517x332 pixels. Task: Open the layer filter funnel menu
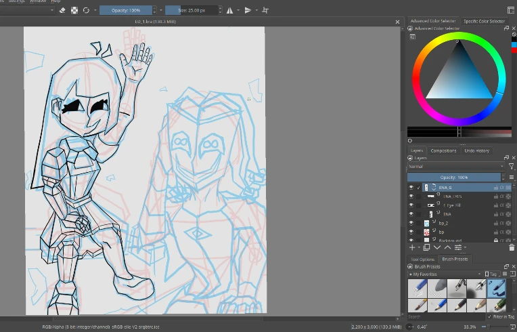coord(511,167)
